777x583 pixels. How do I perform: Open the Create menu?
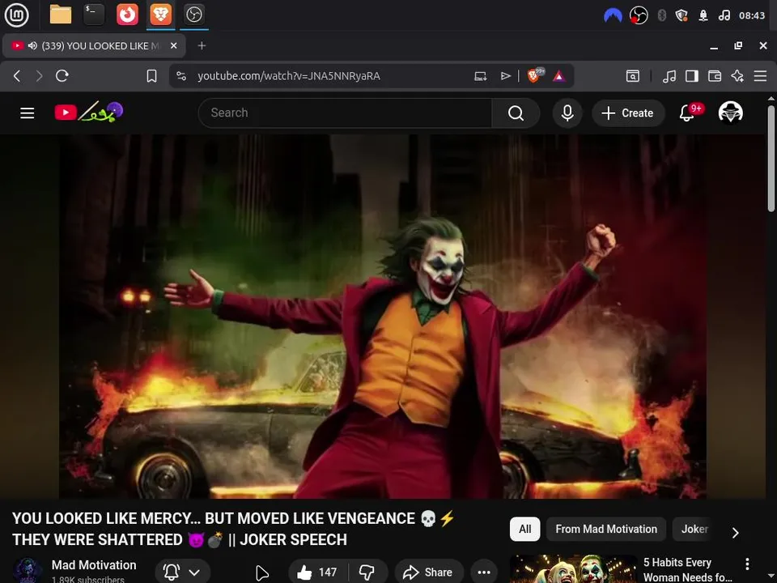[628, 113]
